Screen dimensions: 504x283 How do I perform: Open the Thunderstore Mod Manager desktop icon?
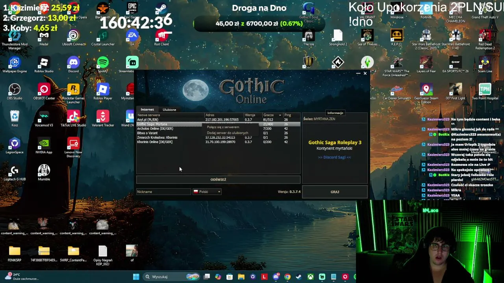point(15,39)
